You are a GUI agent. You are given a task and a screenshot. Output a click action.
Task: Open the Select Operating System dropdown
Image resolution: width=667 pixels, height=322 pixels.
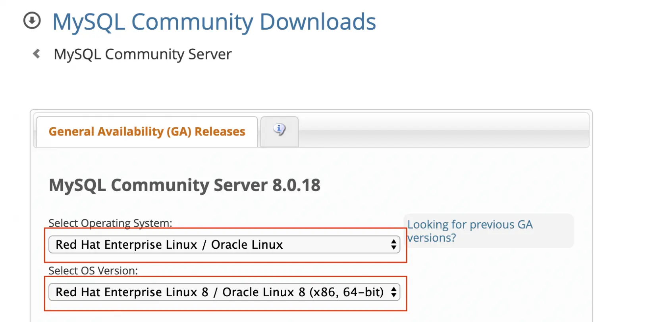224,244
